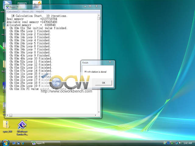Click the 'Loop 4 finished.' line
Viewport: 195px width, 146px height.
click(x=30, y=40)
